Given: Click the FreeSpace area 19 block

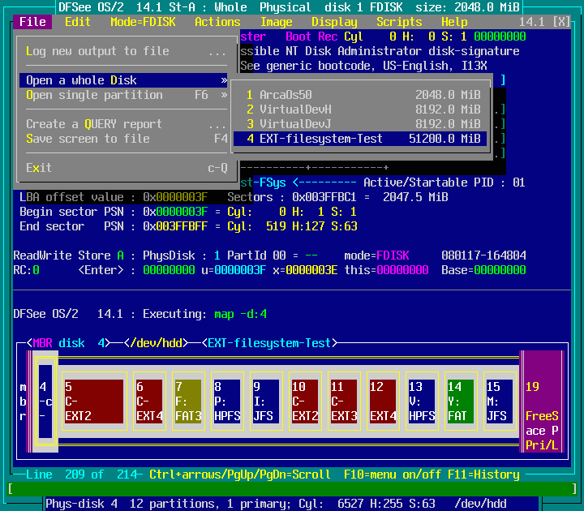Looking at the screenshot, I should (x=543, y=401).
